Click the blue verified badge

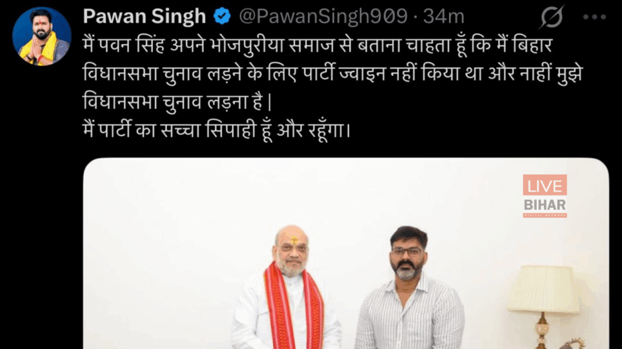point(222,16)
